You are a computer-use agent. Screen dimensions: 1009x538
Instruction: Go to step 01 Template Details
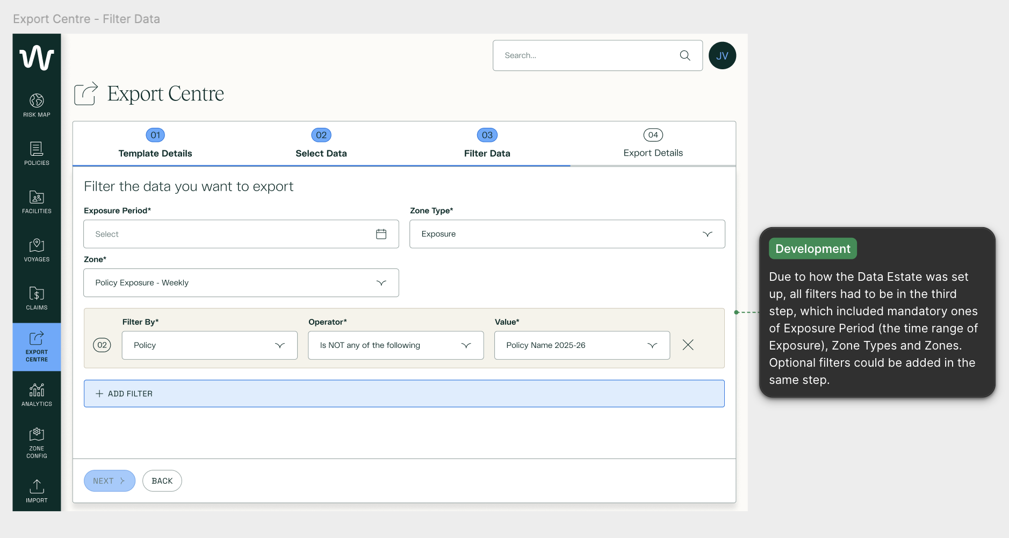(155, 143)
